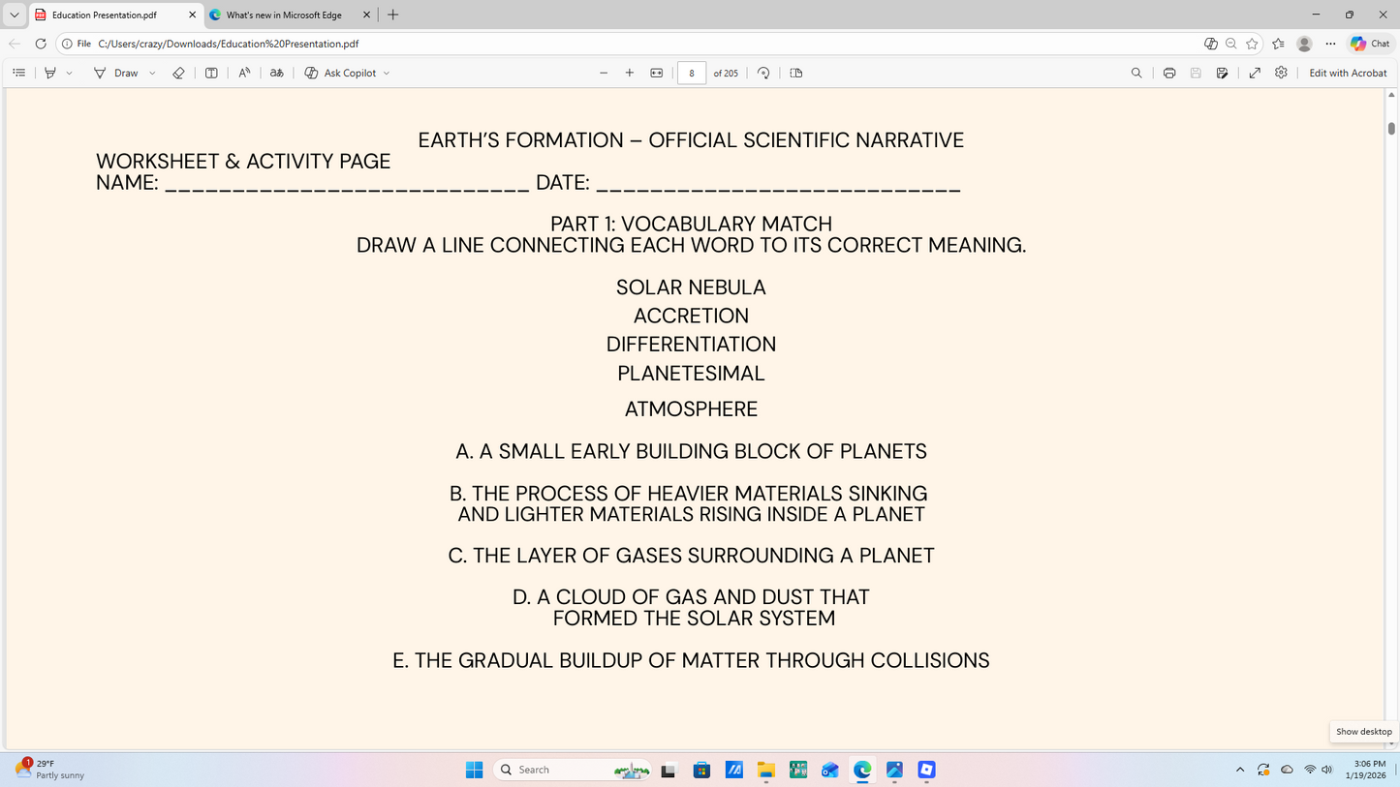Open the browser profile menu

coord(1304,44)
